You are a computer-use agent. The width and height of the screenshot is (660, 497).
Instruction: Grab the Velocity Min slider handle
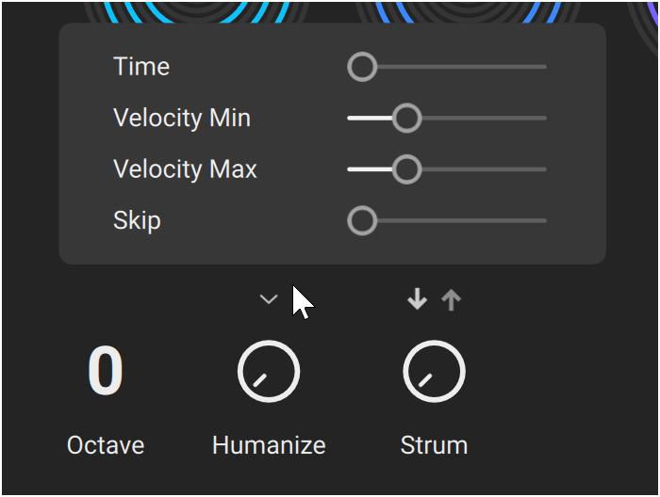(x=406, y=119)
